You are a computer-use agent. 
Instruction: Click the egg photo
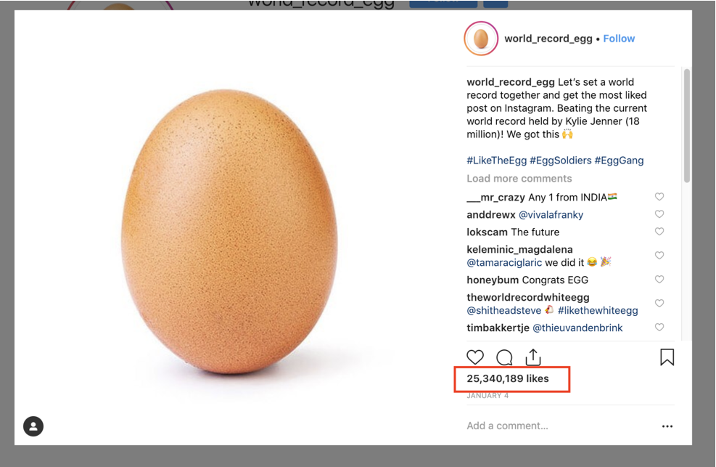pos(229,231)
